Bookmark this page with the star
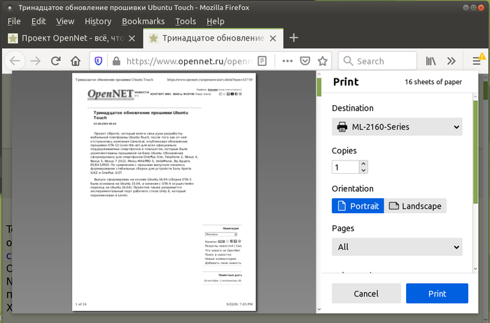The width and height of the screenshot is (490, 323). (323, 61)
